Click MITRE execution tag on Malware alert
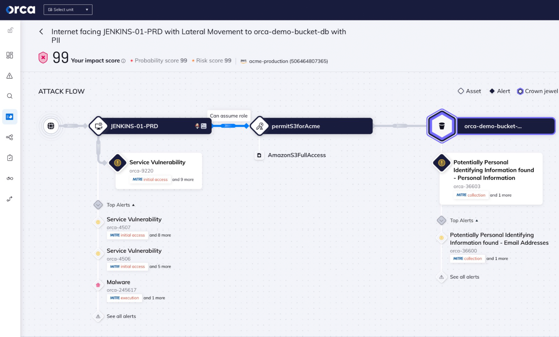The width and height of the screenshot is (559, 337). coord(125,298)
